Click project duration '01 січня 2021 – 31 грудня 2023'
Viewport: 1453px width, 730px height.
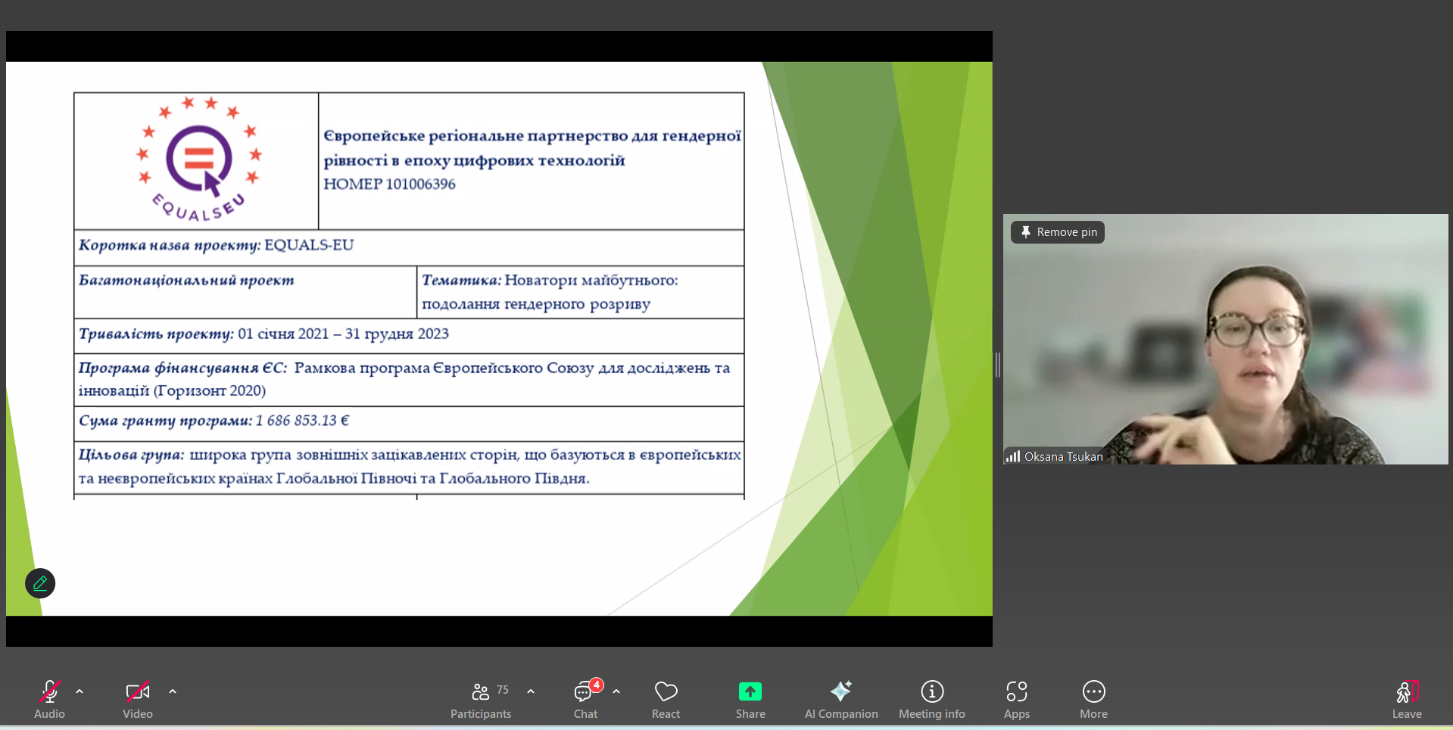click(x=343, y=334)
